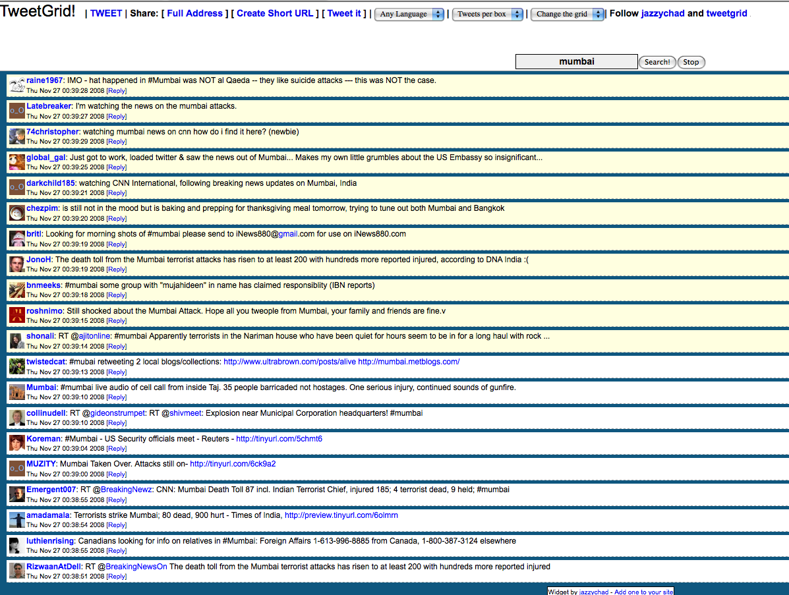Click the gmail link in britl's tweet
Screen dimensions: 789x595
(x=288, y=234)
